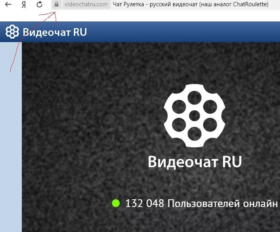
Task: Click the 132 048 Пользователей онлайн text
Action: [x=202, y=203]
